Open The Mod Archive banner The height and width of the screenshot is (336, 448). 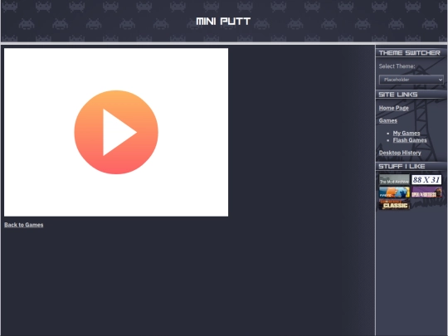click(x=394, y=180)
